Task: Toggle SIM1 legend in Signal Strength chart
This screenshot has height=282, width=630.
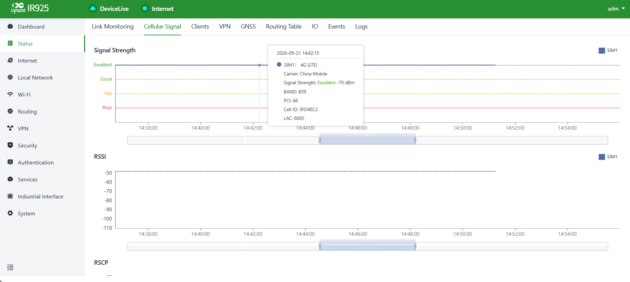Action: coord(608,50)
